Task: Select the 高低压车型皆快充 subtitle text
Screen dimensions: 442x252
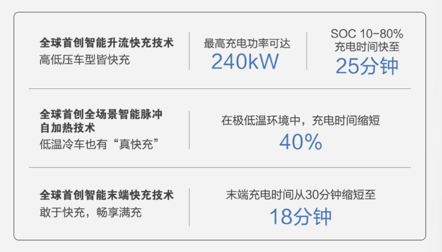Action: click(x=84, y=60)
